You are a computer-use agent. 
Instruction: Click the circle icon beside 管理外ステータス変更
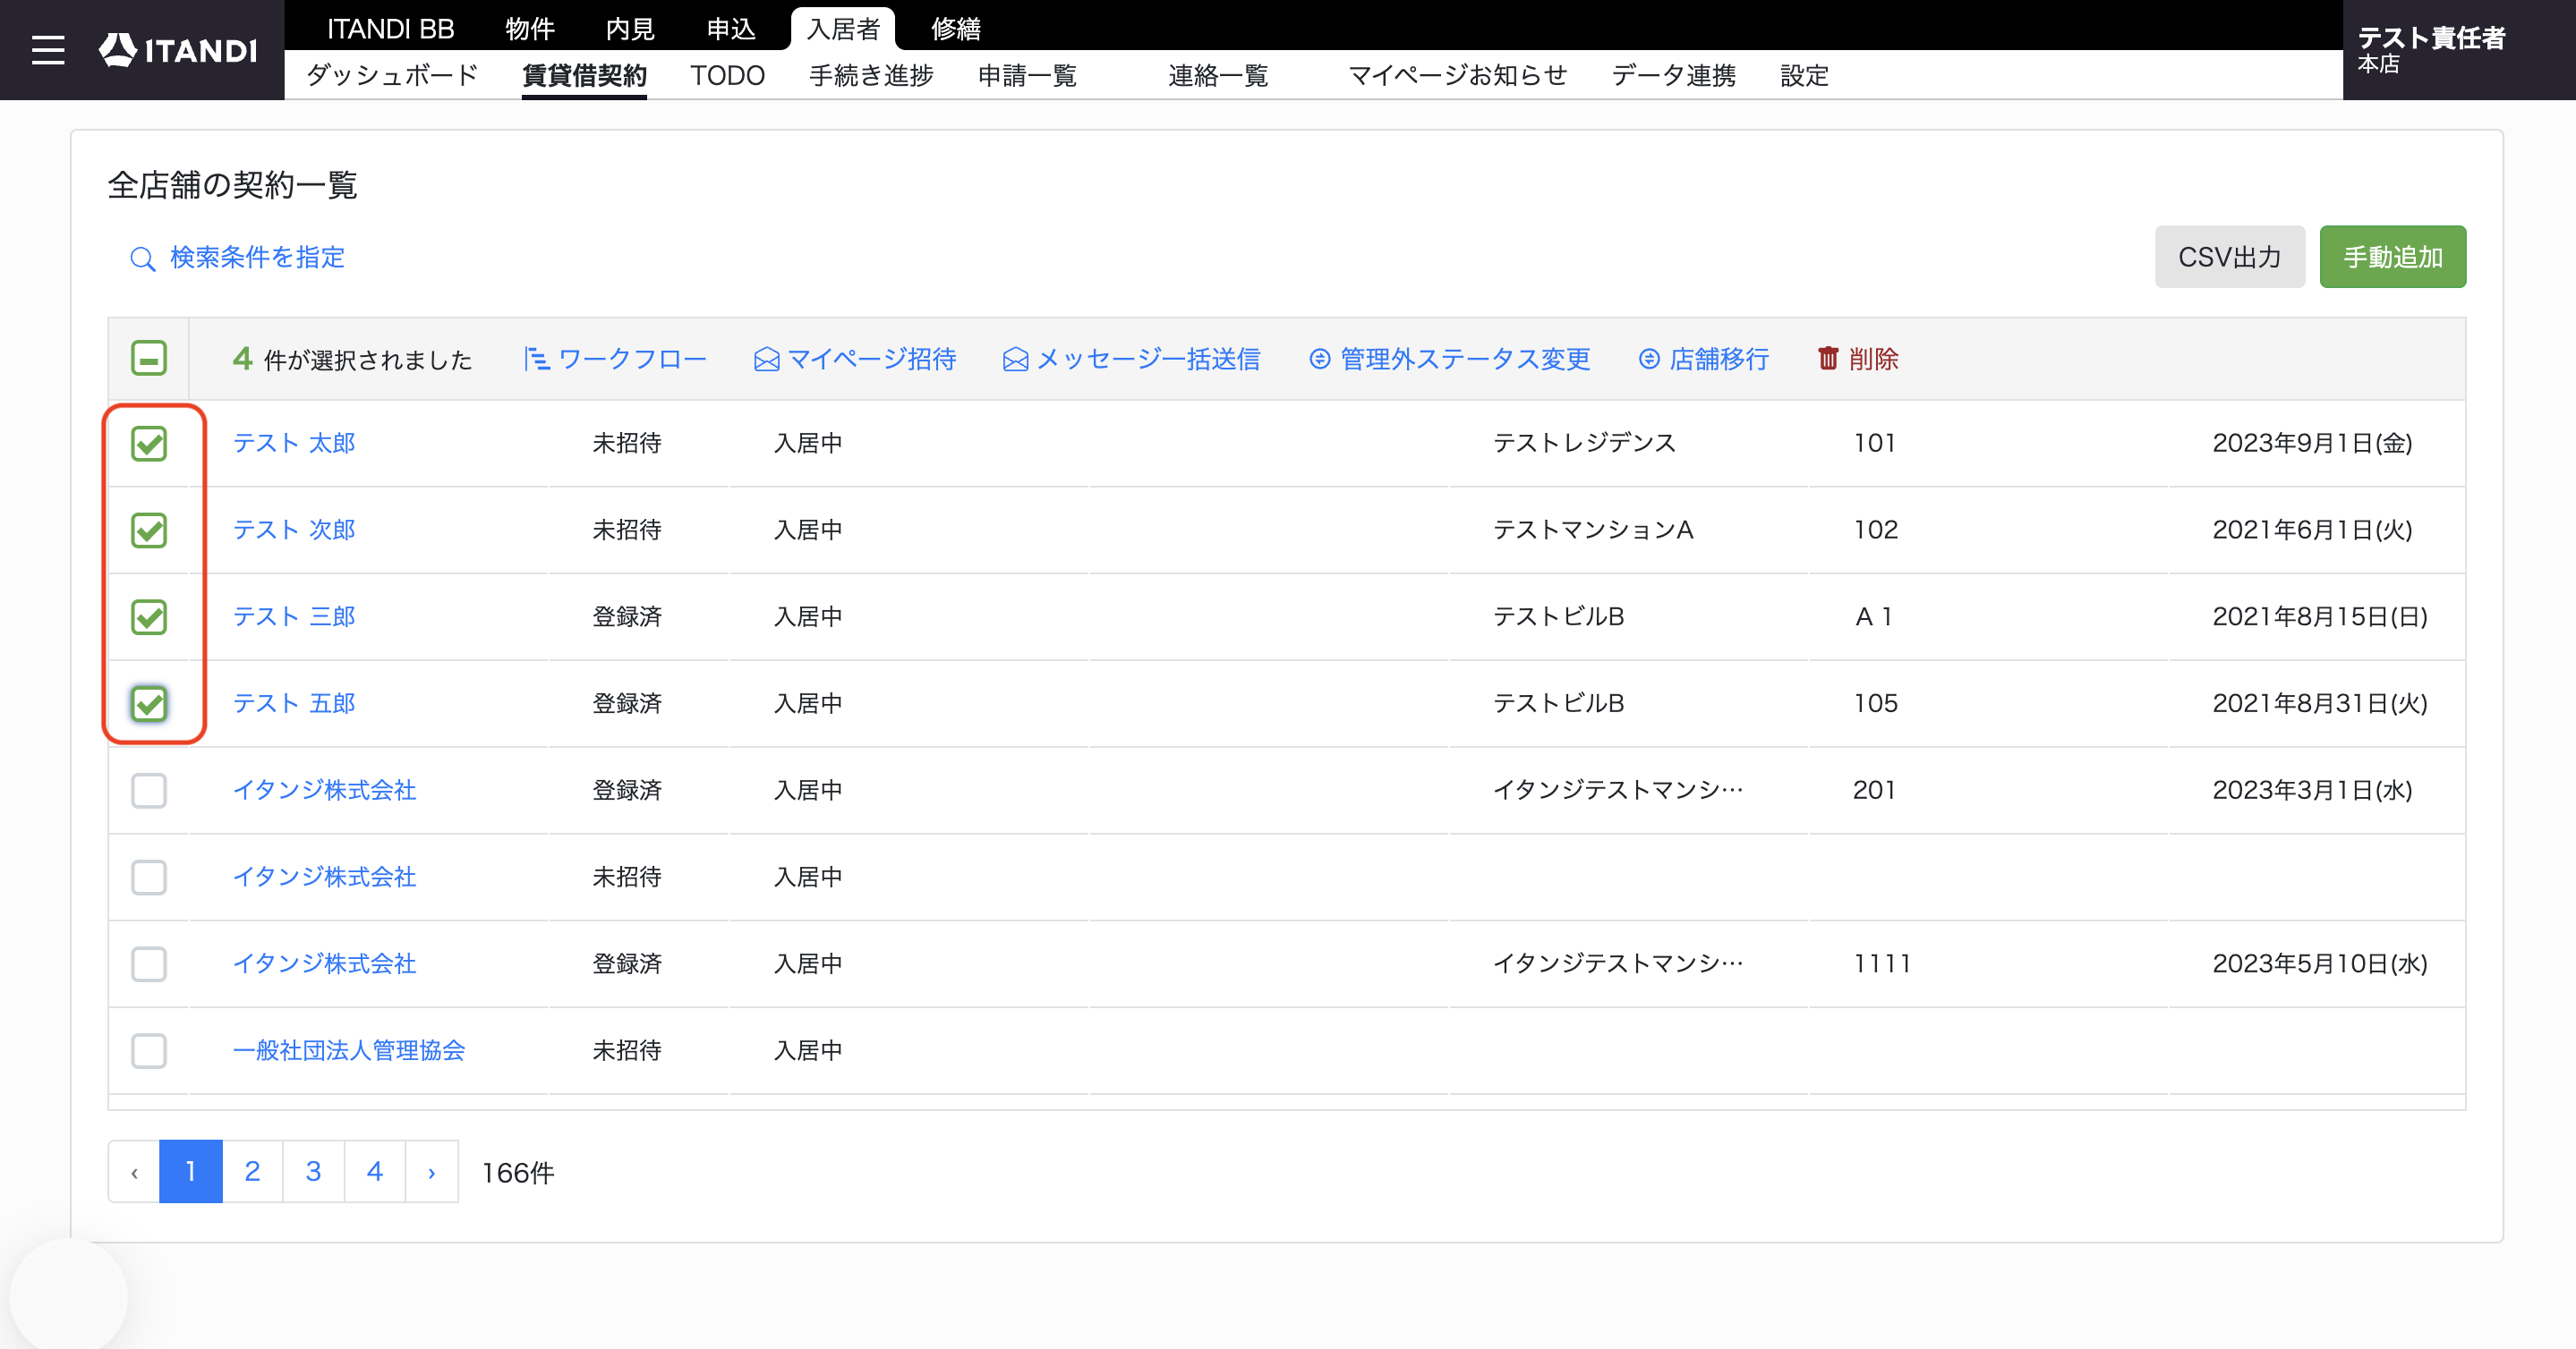1320,359
